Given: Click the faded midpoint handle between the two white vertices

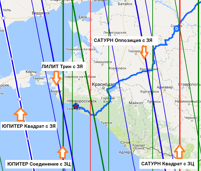Looking at the screenshot, I should click(12, 59).
